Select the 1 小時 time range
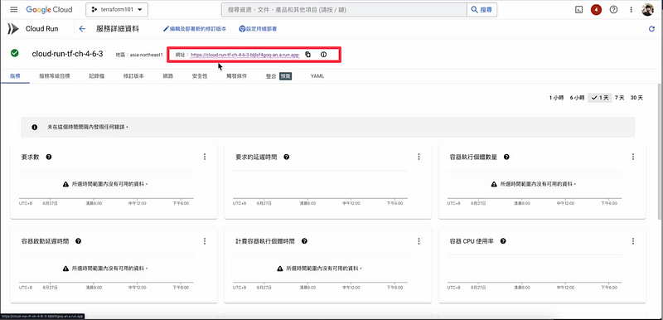The width and height of the screenshot is (663, 320). tap(556, 98)
